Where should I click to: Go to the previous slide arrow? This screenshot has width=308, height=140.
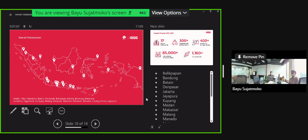(58, 124)
